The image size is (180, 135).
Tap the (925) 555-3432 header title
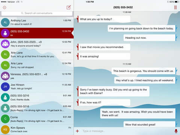(123, 7)
